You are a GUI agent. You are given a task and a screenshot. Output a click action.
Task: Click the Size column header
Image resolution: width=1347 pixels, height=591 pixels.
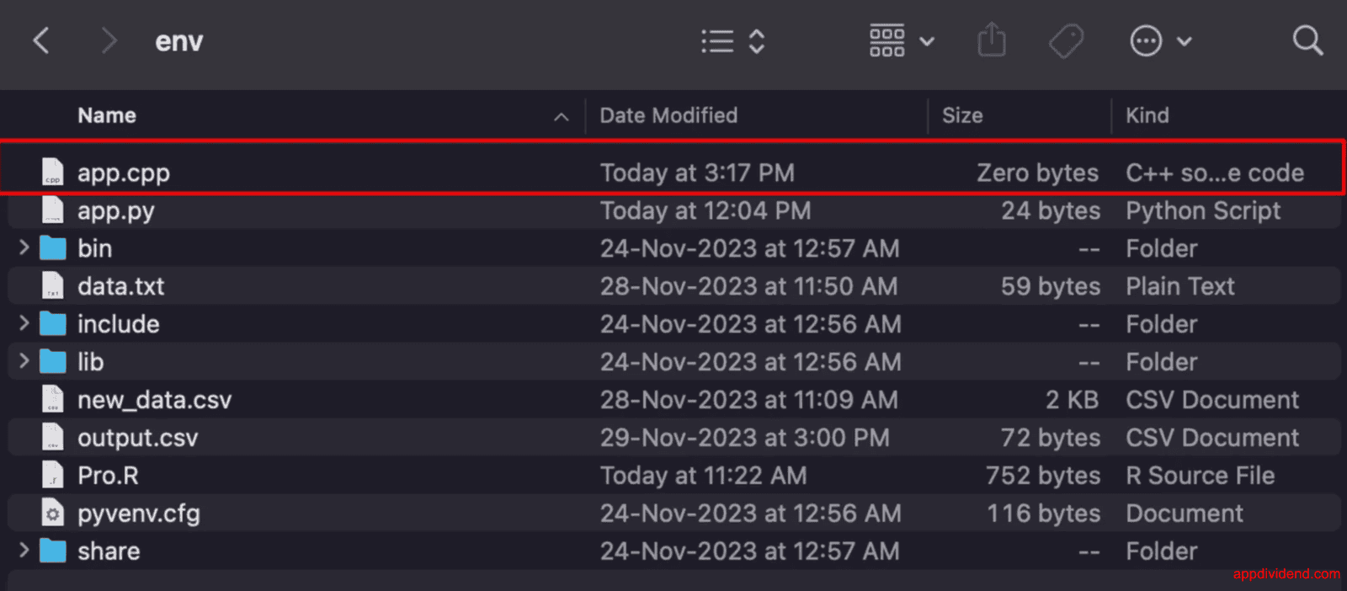click(962, 115)
